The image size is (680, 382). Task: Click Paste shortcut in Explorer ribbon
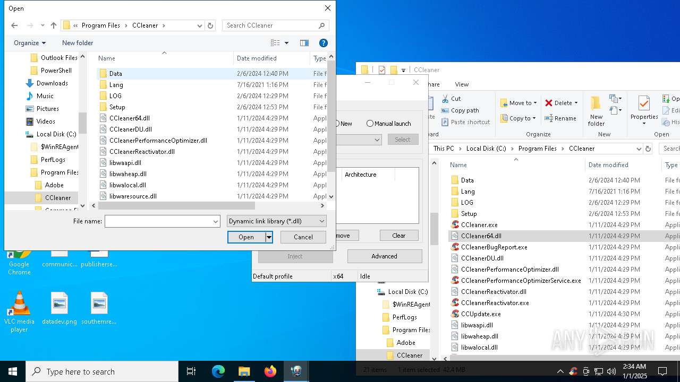465,122
